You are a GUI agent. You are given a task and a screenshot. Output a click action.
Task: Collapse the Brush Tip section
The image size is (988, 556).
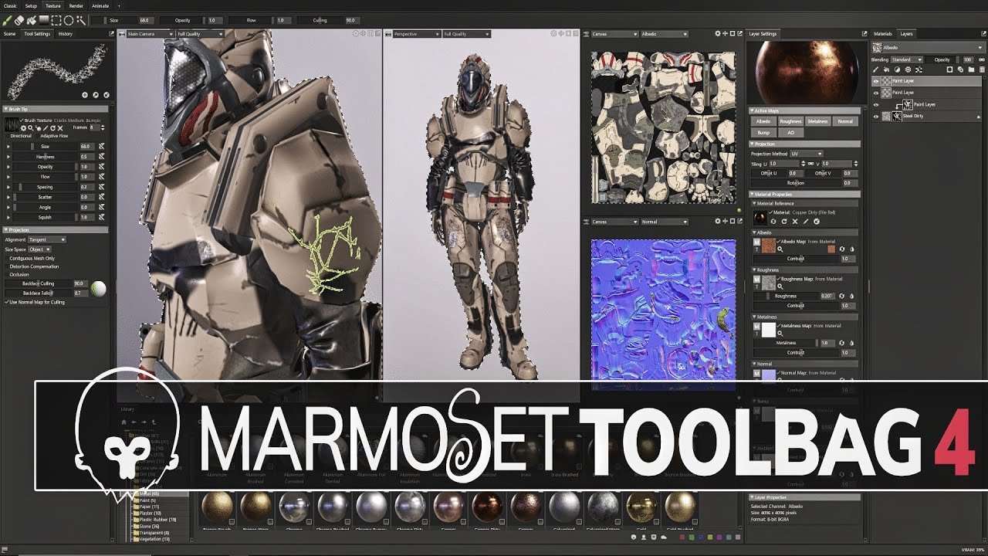pyautogui.click(x=56, y=109)
